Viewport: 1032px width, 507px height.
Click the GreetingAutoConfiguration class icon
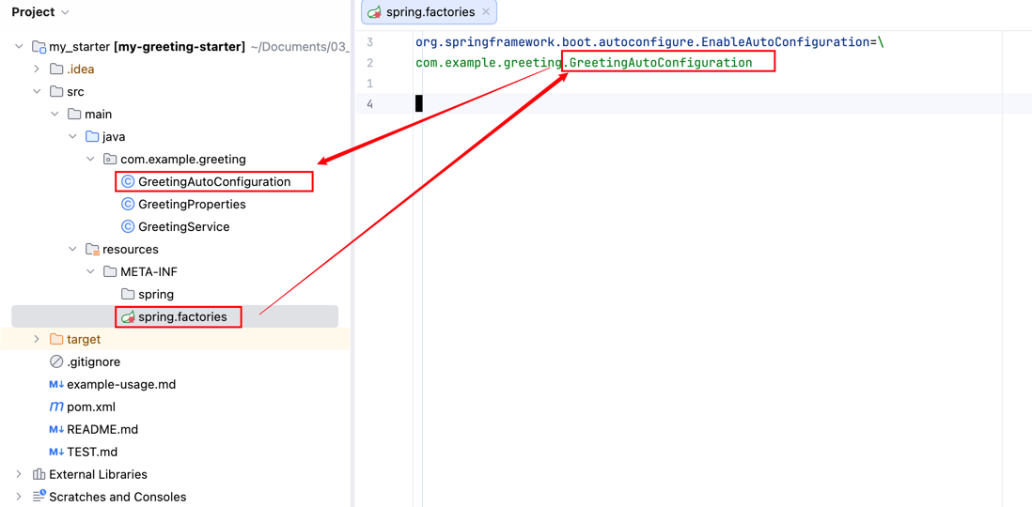coord(128,182)
